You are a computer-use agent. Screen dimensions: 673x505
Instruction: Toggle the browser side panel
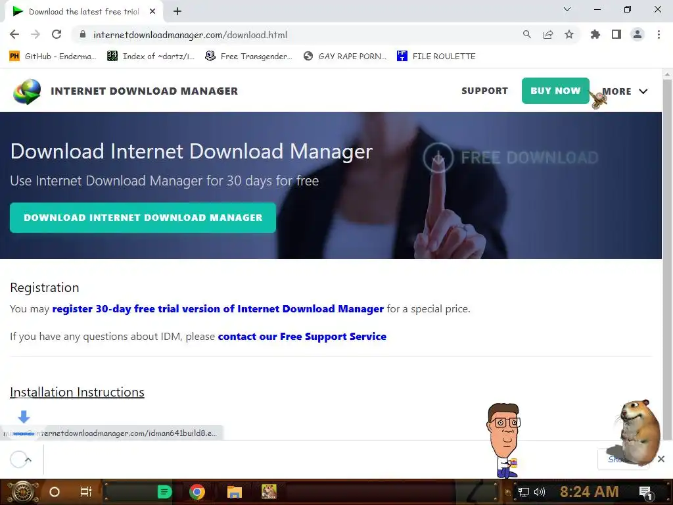point(616,35)
